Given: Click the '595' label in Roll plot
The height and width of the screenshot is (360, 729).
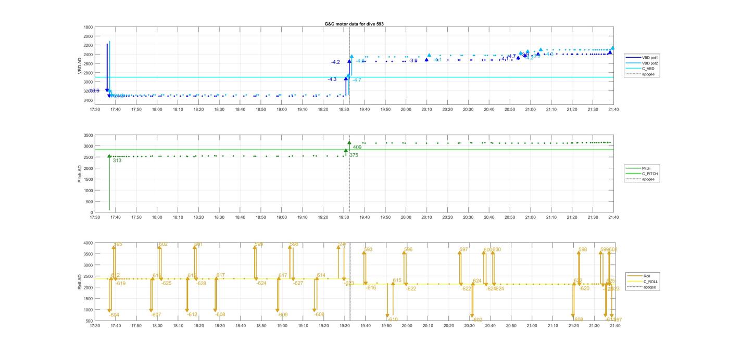Looking at the screenshot, I should click(x=118, y=244).
